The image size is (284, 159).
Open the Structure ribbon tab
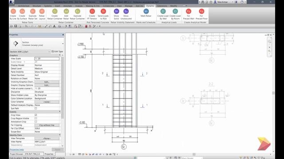(37, 6)
